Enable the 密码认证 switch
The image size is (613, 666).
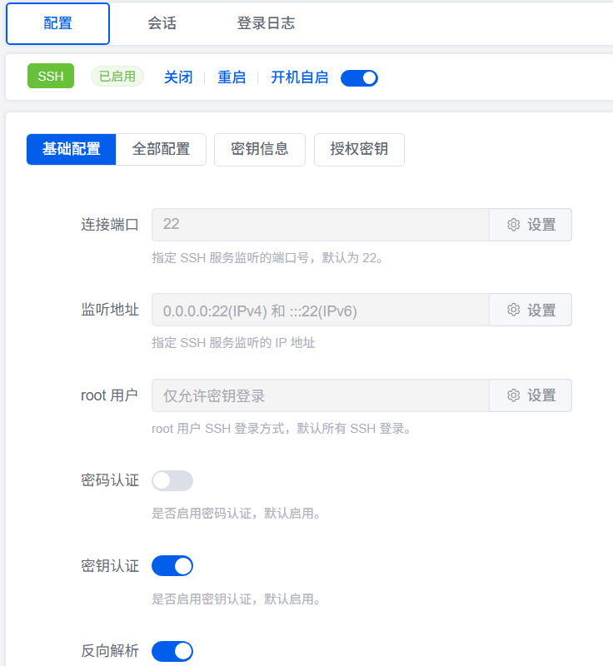pos(172,481)
